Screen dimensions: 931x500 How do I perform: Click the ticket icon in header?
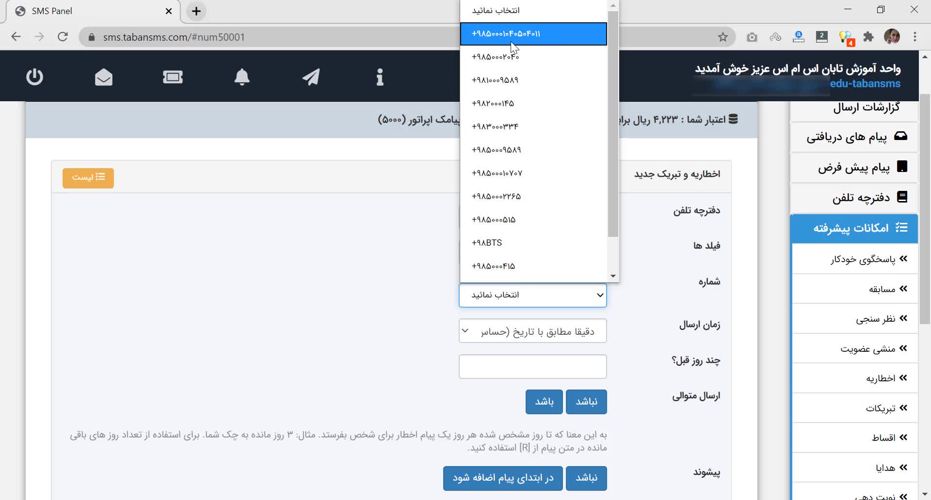(x=173, y=77)
